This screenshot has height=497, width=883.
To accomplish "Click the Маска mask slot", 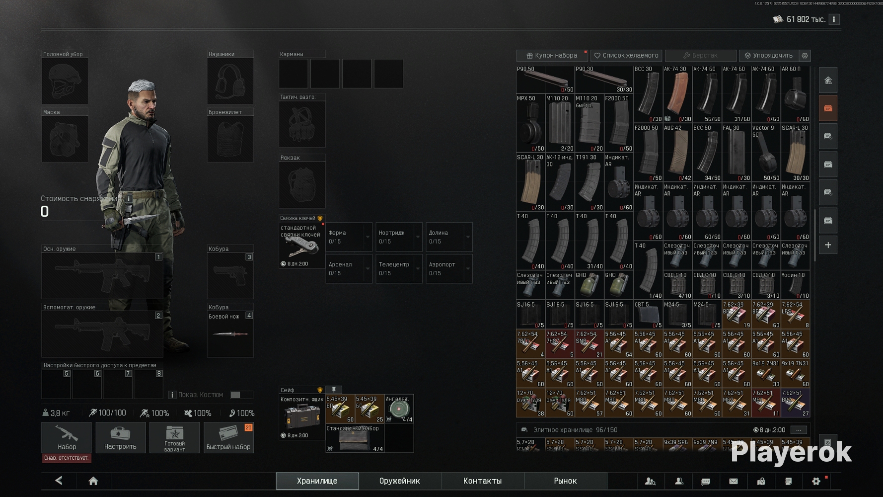I will click(x=65, y=139).
